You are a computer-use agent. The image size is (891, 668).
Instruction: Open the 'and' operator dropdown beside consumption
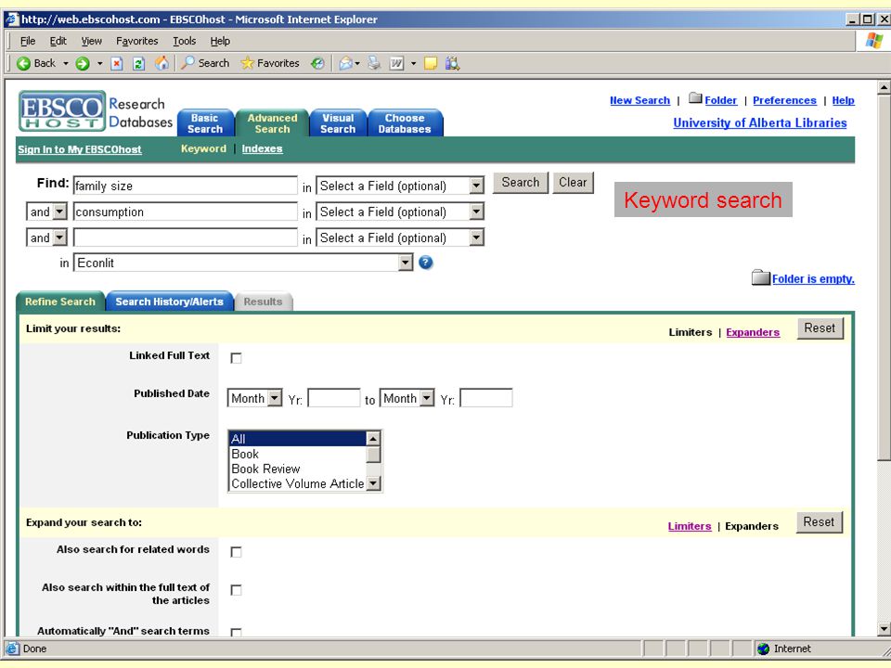[x=46, y=212]
